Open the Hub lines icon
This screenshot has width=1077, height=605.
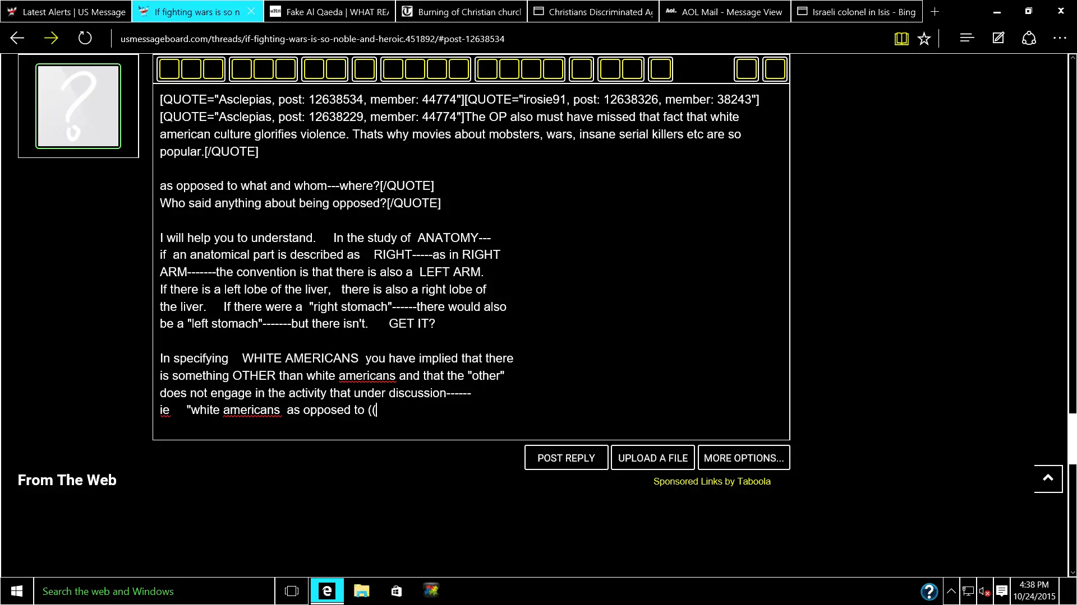(x=966, y=38)
